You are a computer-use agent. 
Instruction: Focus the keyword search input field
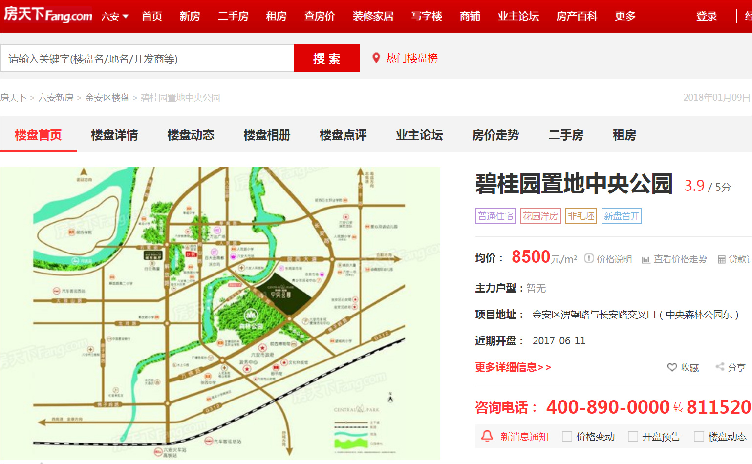[148, 58]
